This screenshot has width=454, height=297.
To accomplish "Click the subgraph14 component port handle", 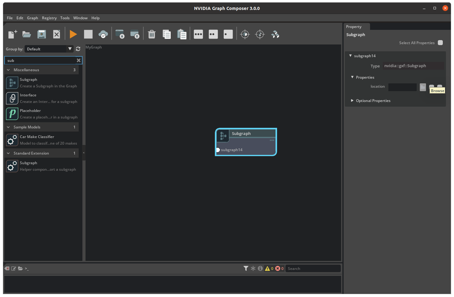I will (218, 150).
